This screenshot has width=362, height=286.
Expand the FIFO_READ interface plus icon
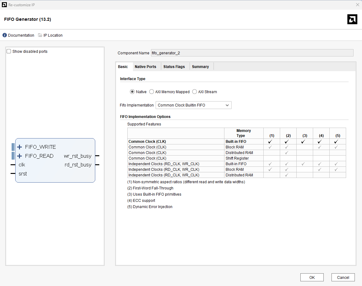click(20, 156)
